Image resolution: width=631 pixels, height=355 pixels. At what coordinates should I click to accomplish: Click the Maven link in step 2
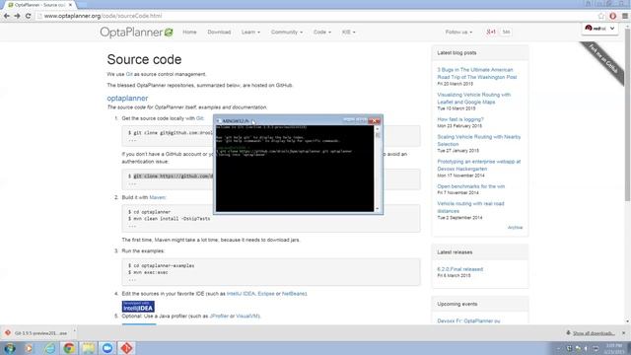(158, 197)
